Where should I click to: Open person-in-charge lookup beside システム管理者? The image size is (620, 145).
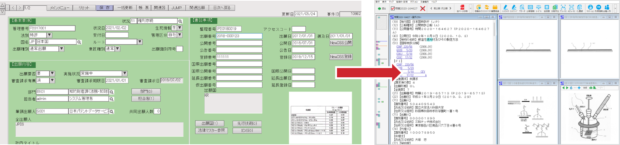click(x=112, y=99)
